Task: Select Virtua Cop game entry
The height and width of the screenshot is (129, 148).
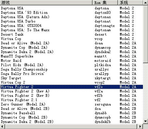Action: click(x=71, y=39)
